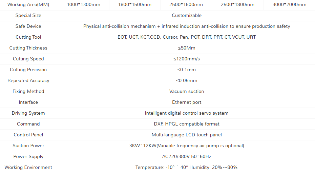Click the Customizable special size value
The width and height of the screenshot is (315, 173).
[187, 15]
